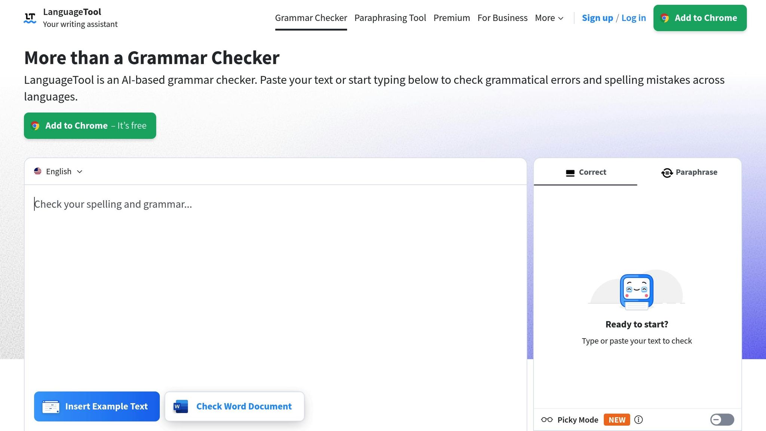The height and width of the screenshot is (431, 766).
Task: Expand the More navigation menu
Action: coord(548,18)
